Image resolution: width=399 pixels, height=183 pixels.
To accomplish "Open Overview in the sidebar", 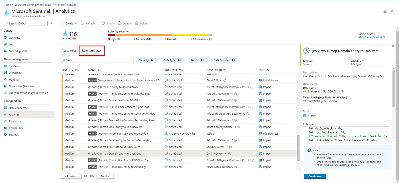I will click(x=14, y=38).
